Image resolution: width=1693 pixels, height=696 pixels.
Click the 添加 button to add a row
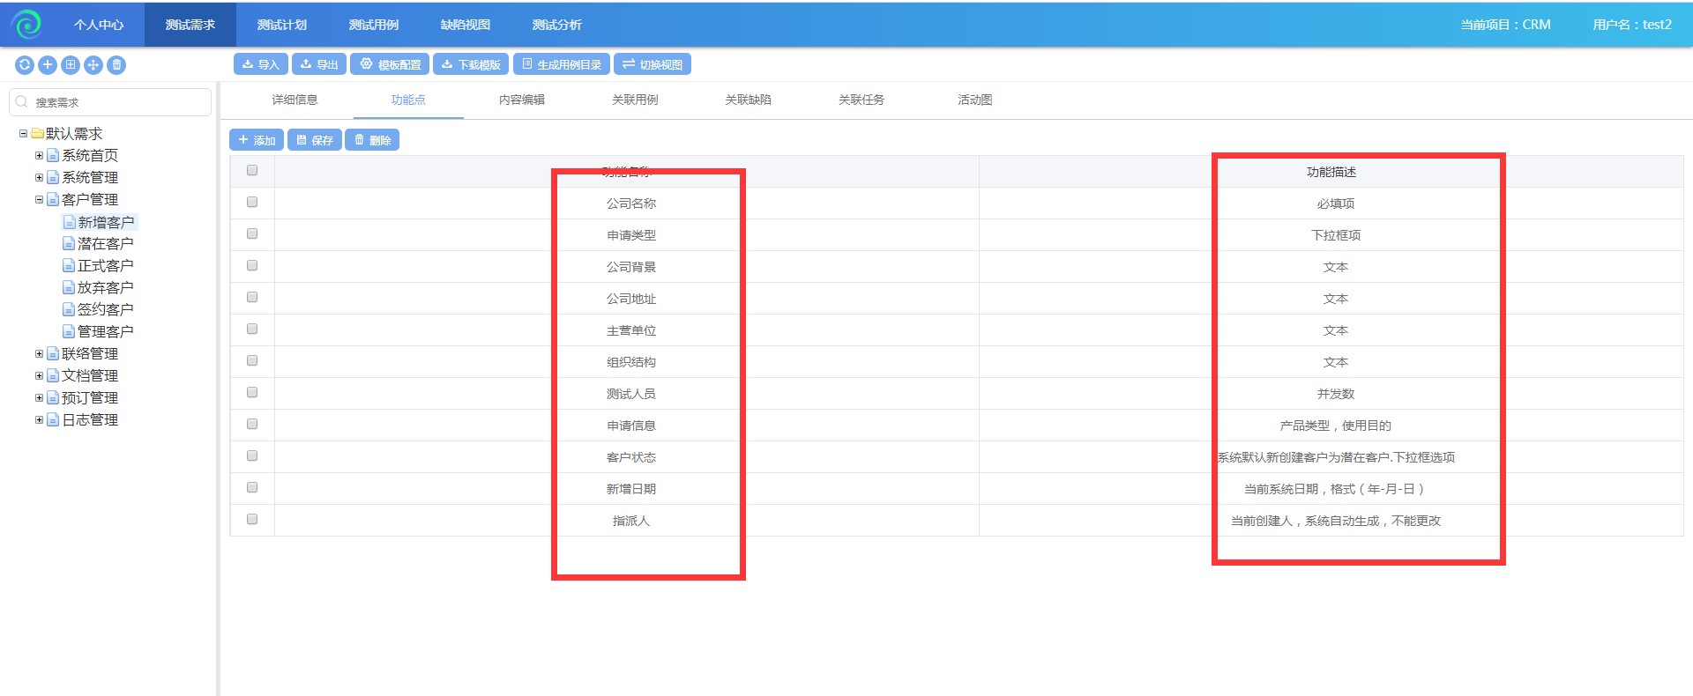257,140
